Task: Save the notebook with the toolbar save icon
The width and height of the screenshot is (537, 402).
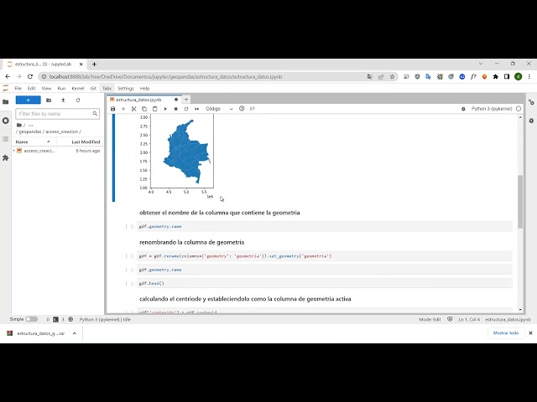Action: coord(112,109)
